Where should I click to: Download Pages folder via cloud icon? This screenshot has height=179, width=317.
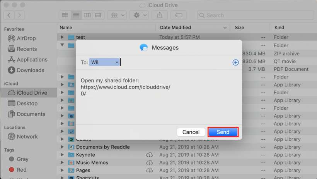coord(149,171)
